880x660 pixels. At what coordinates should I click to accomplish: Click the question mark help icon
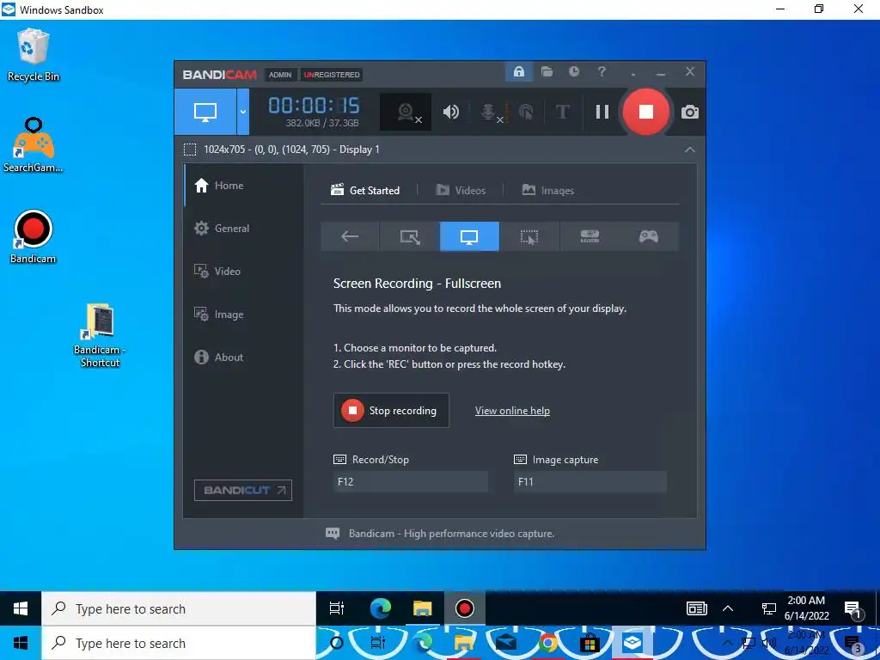point(602,72)
